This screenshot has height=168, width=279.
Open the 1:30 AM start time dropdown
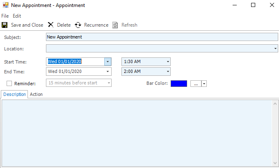[168, 61]
